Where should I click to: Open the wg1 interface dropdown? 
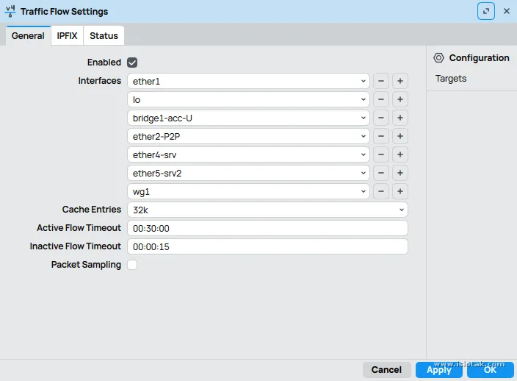tap(248, 191)
